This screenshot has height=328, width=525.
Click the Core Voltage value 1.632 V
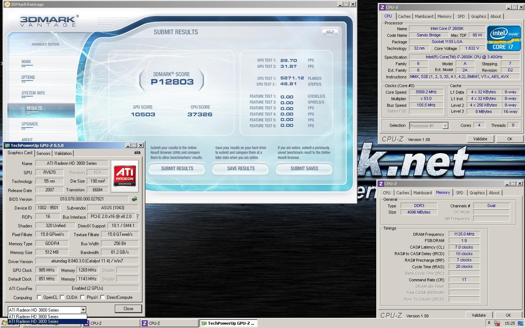472,48
